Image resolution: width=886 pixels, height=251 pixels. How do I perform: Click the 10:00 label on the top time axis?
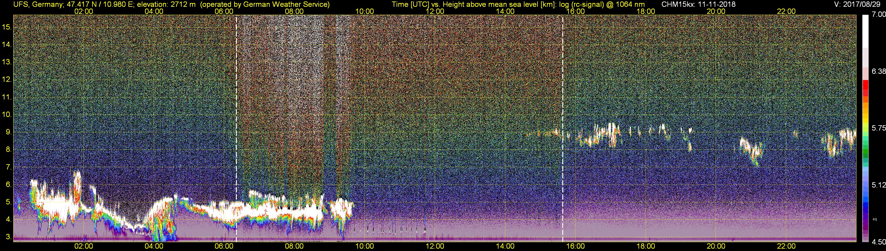(x=364, y=11)
